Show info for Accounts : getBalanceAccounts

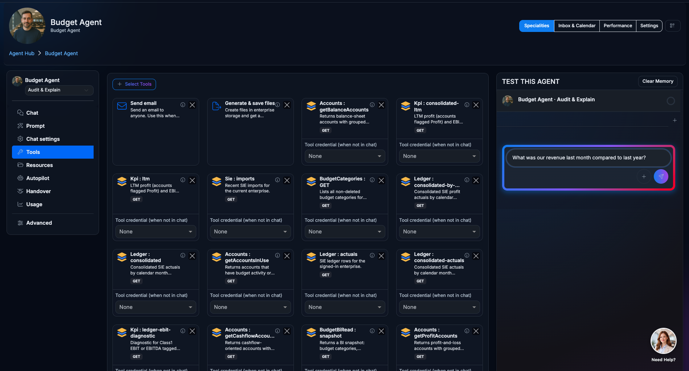[x=372, y=105]
